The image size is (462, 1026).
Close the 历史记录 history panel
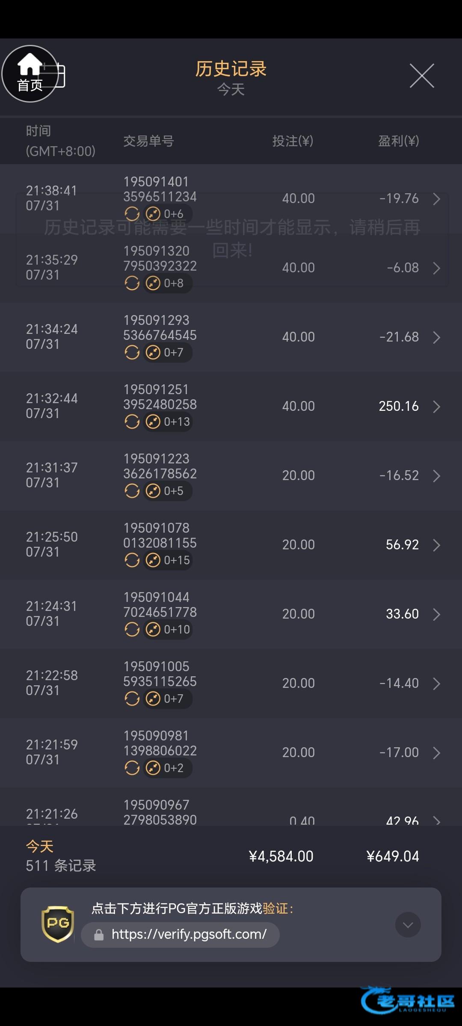422,76
